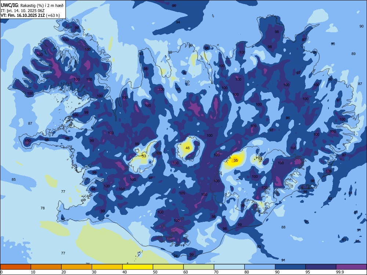The height and width of the screenshot is (275, 367).
Task: Click the '88' value off the southeast coast
Action: click(283, 227)
